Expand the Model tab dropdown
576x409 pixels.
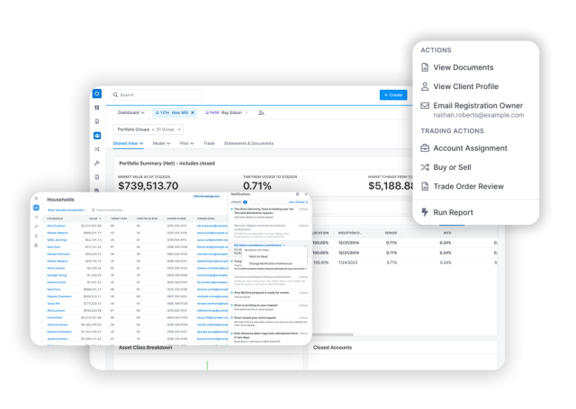[161, 144]
